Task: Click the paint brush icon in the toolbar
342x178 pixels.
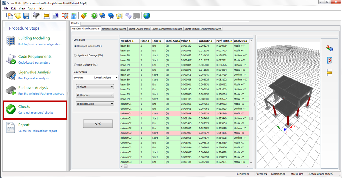Action: (x=84, y=16)
